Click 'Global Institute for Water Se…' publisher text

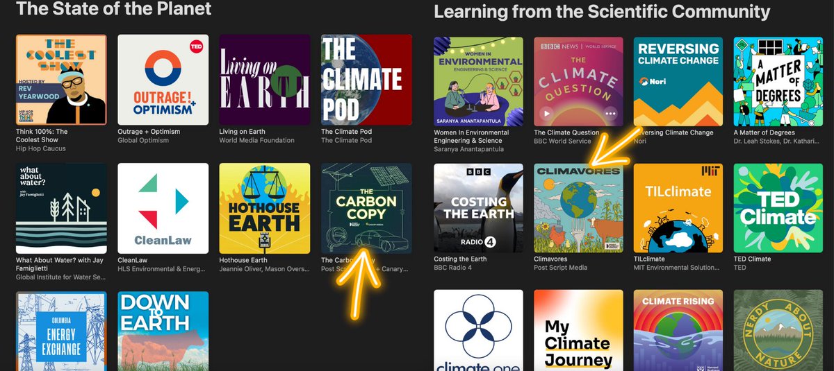click(x=60, y=277)
